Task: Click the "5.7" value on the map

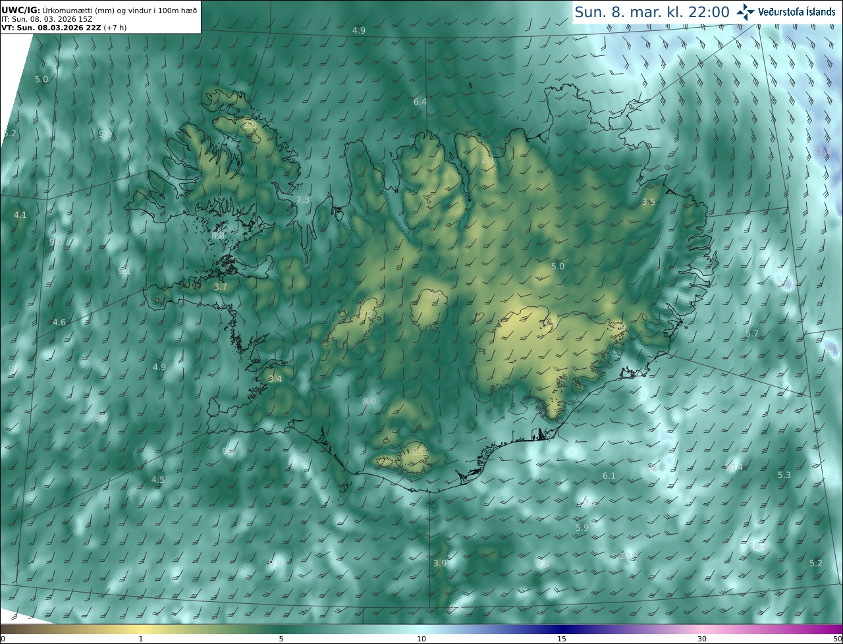Action: pyautogui.click(x=752, y=333)
